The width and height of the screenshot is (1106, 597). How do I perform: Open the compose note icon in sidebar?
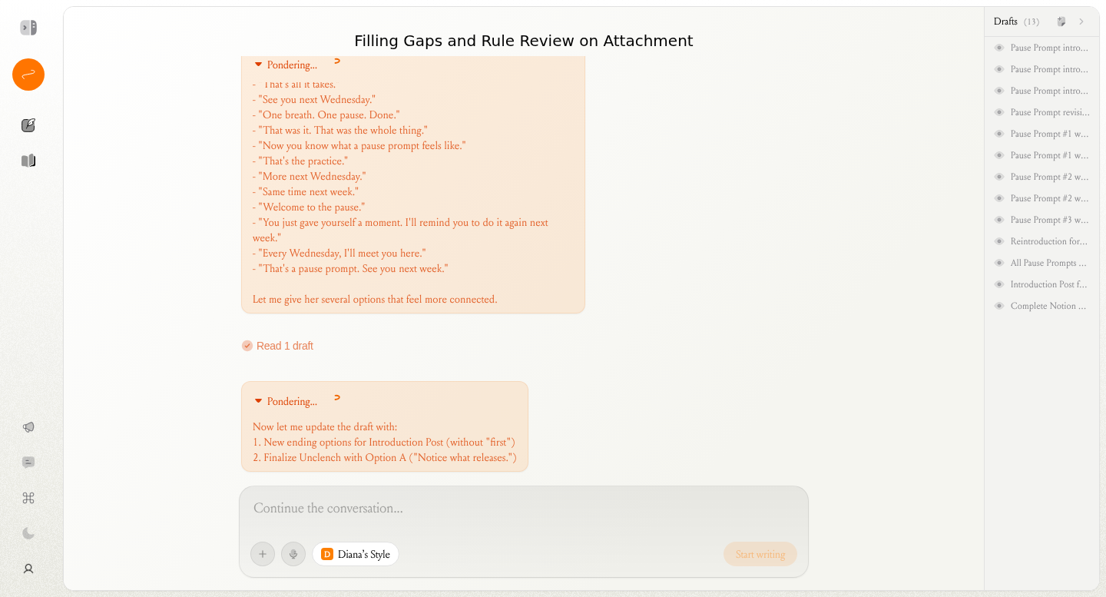pyautogui.click(x=28, y=125)
